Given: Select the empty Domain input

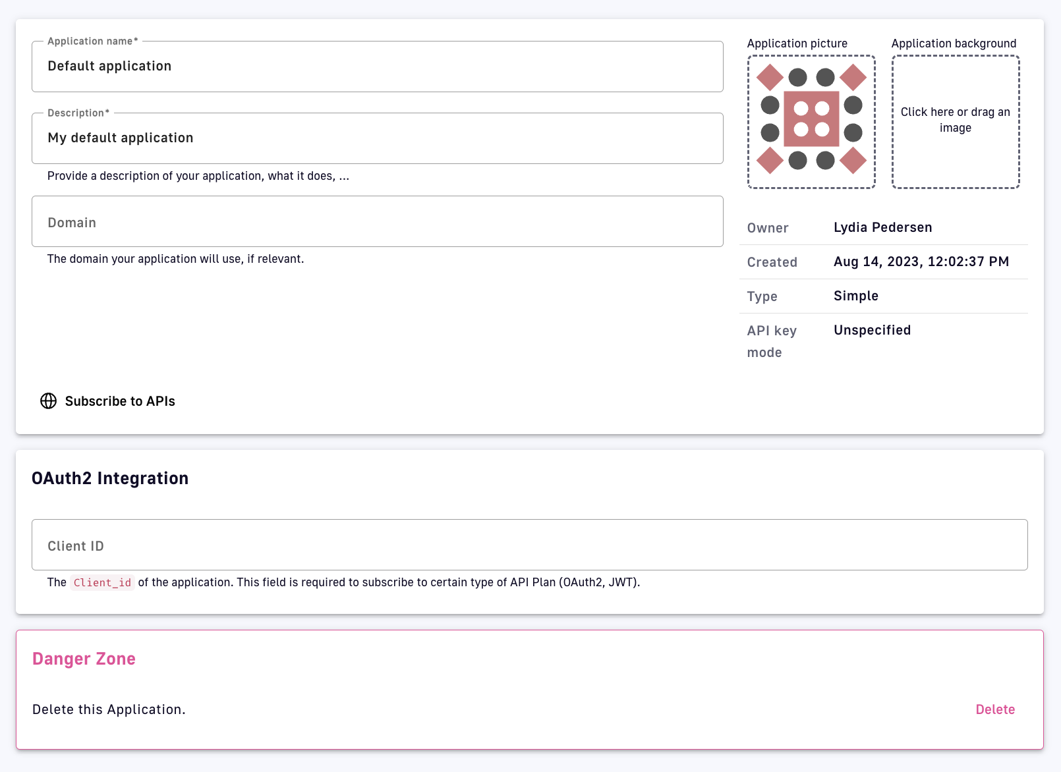Looking at the screenshot, I should tap(377, 222).
